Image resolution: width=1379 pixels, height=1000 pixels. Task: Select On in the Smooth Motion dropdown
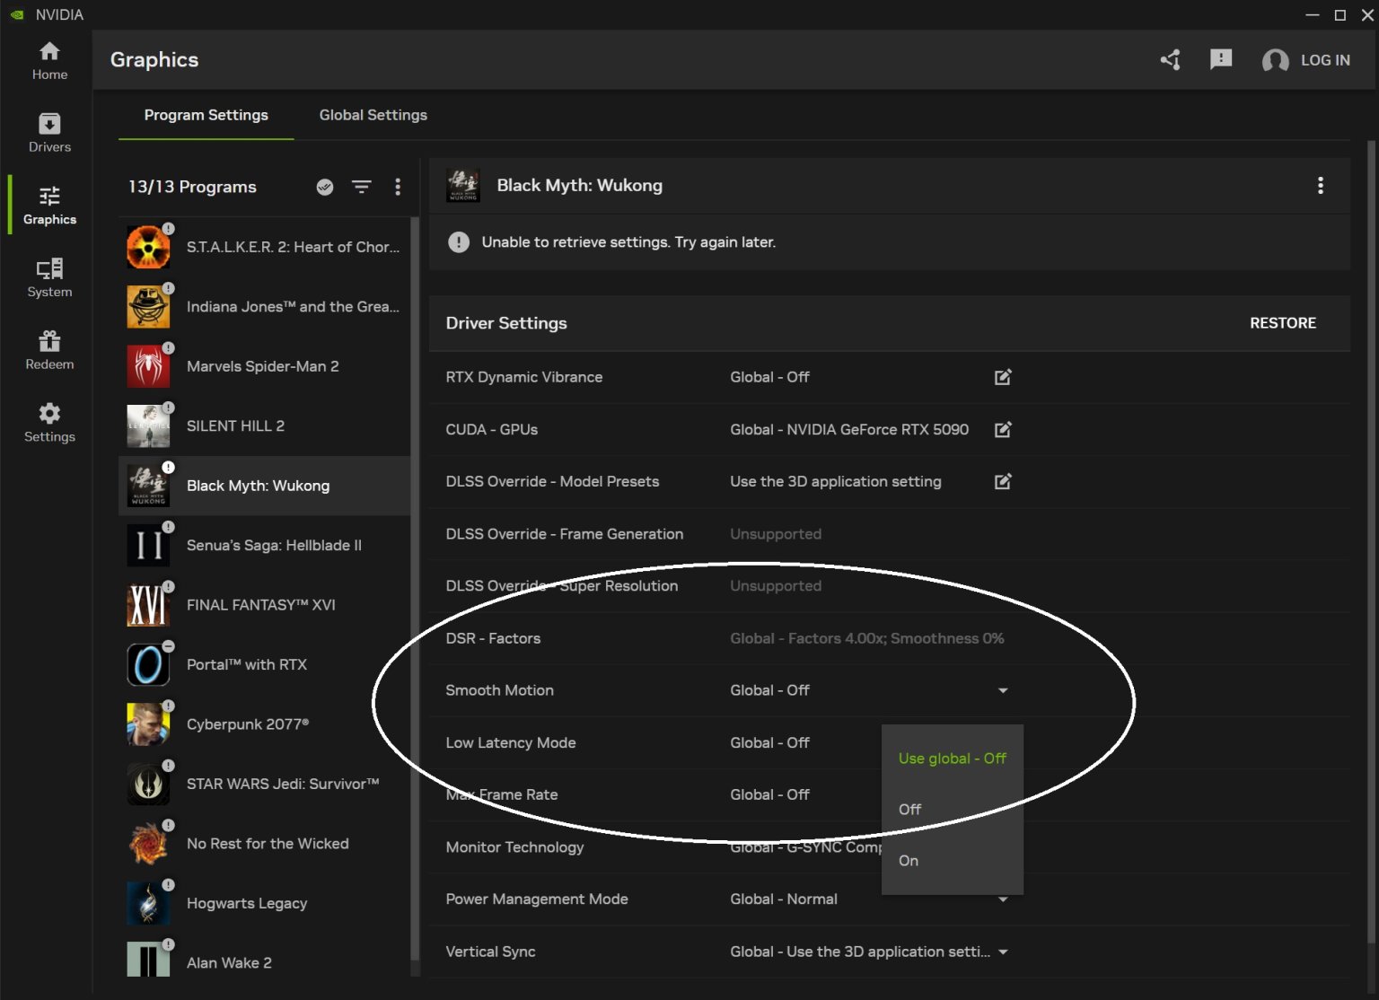909,861
